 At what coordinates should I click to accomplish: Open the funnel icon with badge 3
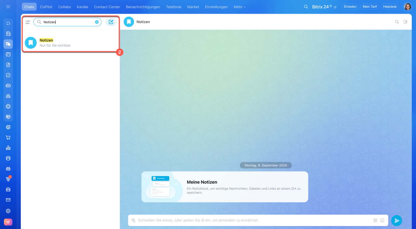pos(8,179)
